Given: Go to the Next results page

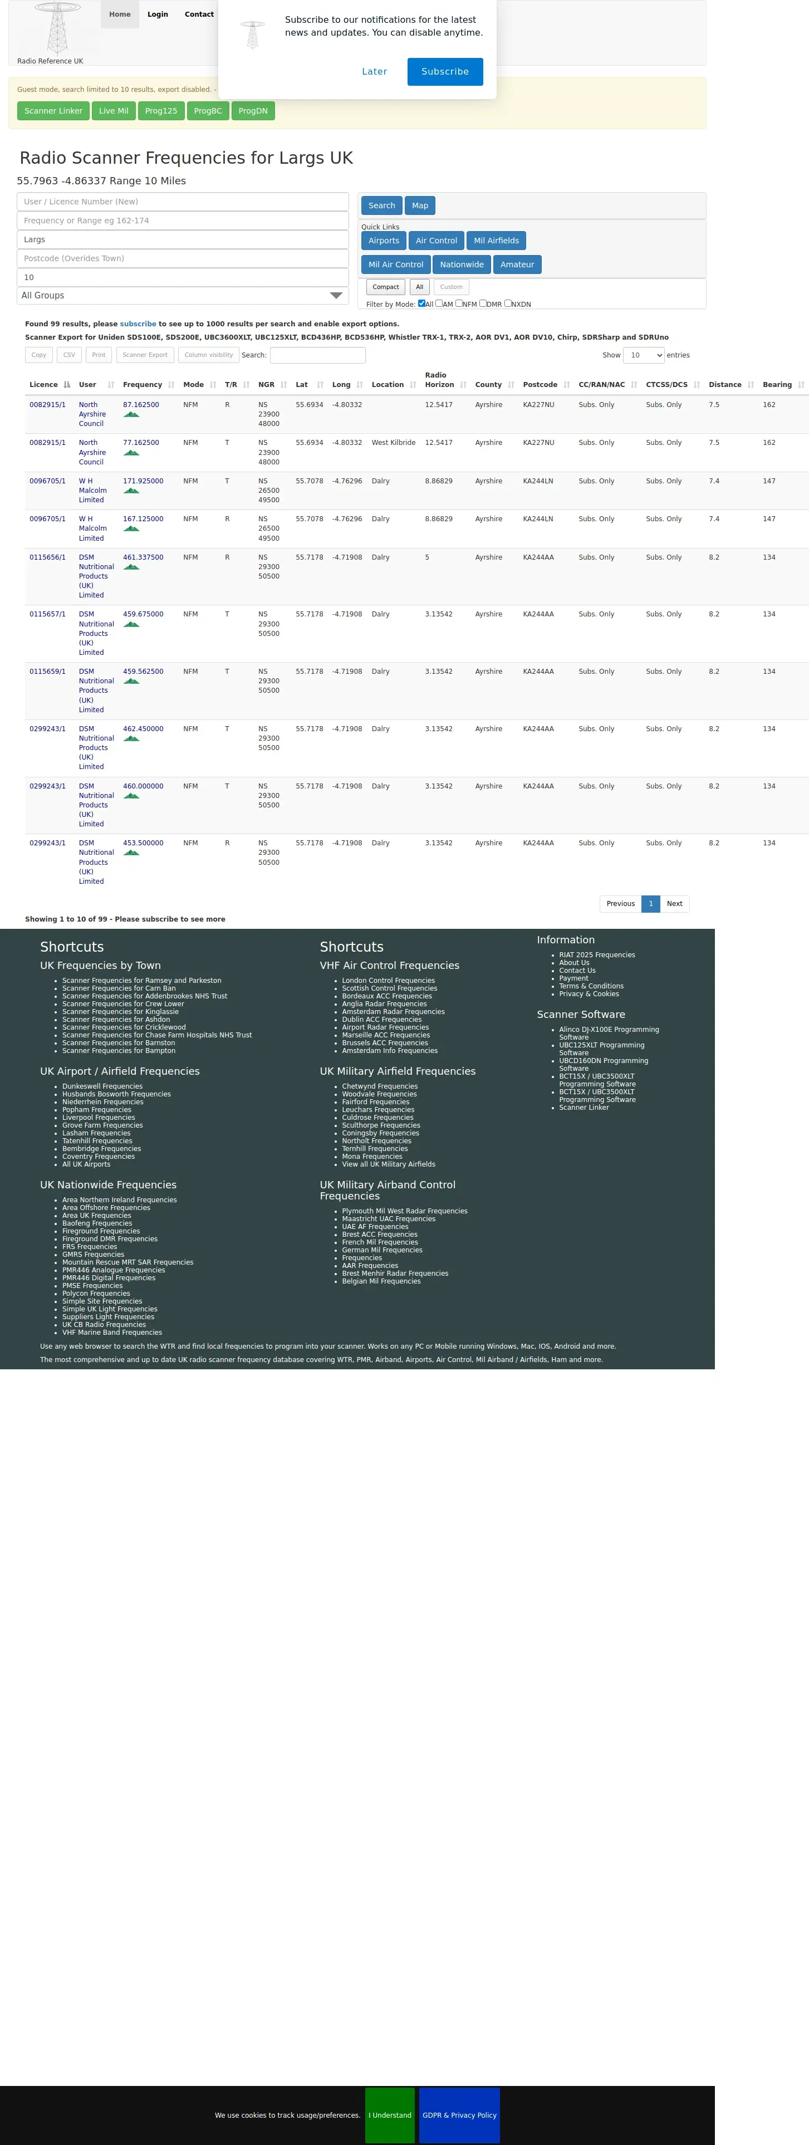Looking at the screenshot, I should click(x=674, y=903).
